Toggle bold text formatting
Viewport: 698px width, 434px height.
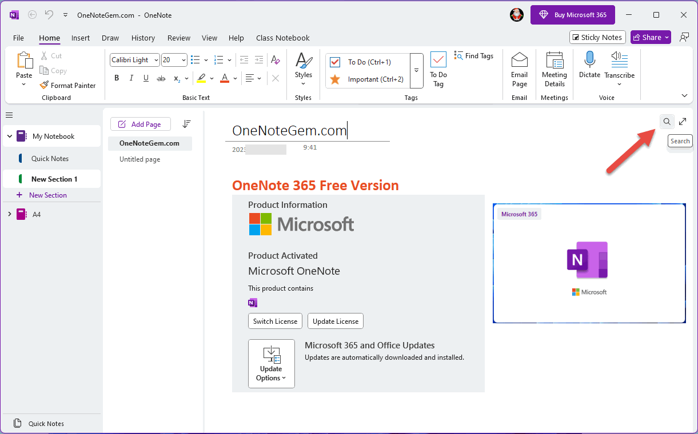coord(117,78)
